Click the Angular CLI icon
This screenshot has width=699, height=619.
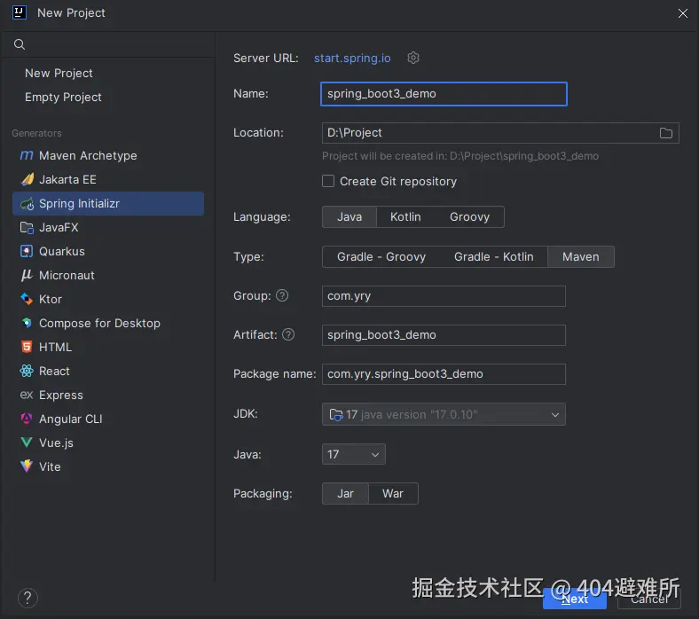27,419
